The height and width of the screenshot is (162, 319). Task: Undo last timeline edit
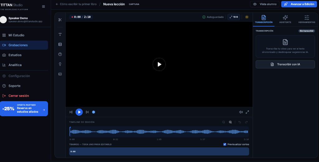(240, 122)
